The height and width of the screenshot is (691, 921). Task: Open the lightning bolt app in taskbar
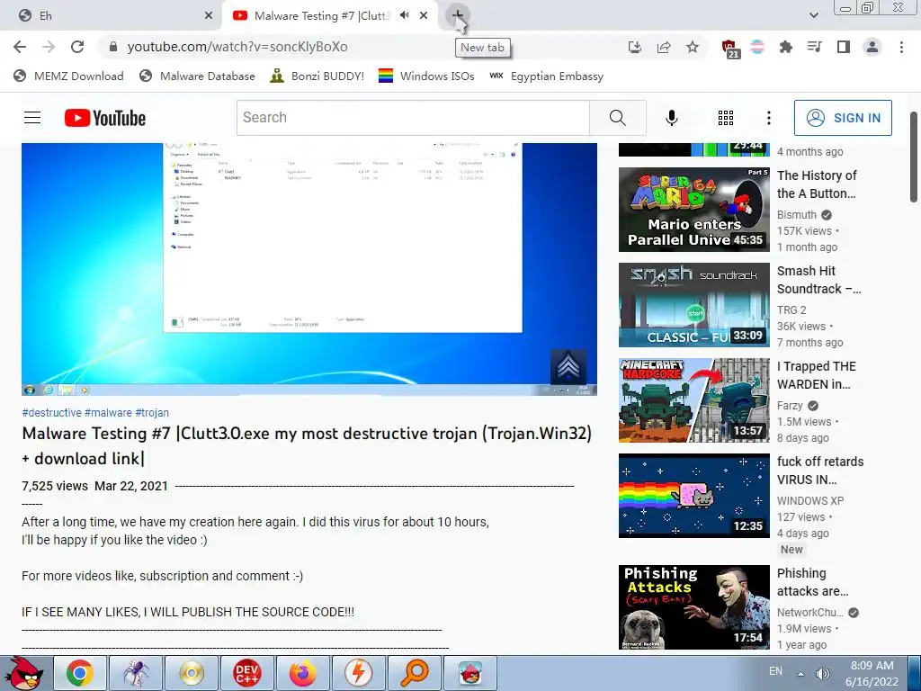pyautogui.click(x=358, y=673)
